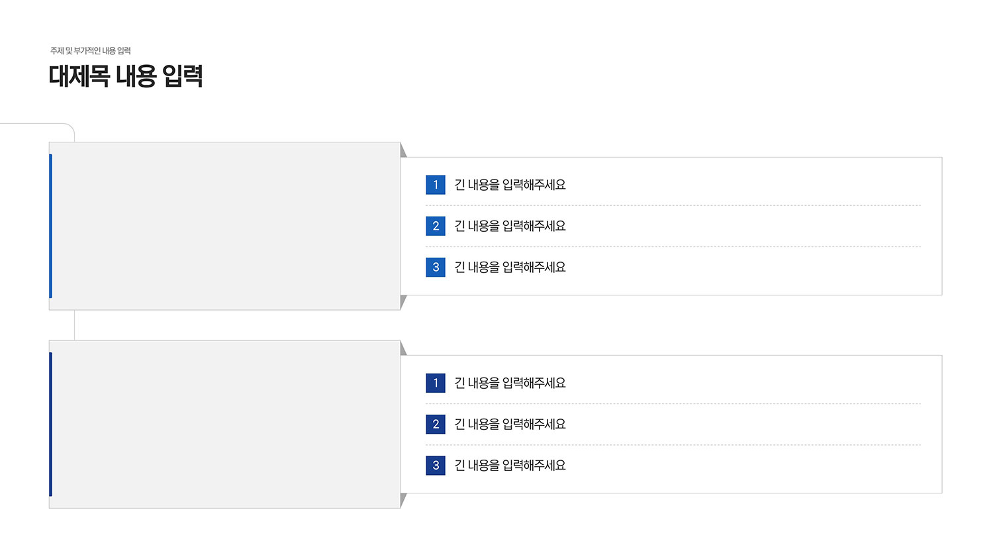Select second text line in the lower list

point(510,424)
